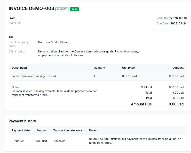Click the Unknown transaction reference
The image size is (191, 153).
tap(59, 141)
